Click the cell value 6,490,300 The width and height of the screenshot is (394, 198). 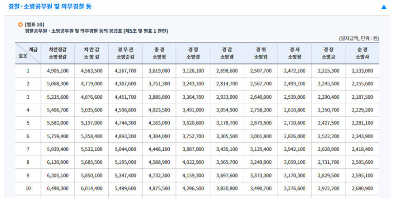[x=58, y=188]
